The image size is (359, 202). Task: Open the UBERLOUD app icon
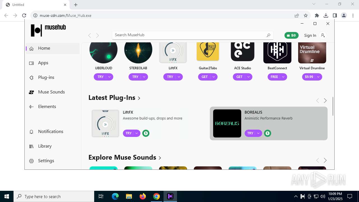click(103, 53)
